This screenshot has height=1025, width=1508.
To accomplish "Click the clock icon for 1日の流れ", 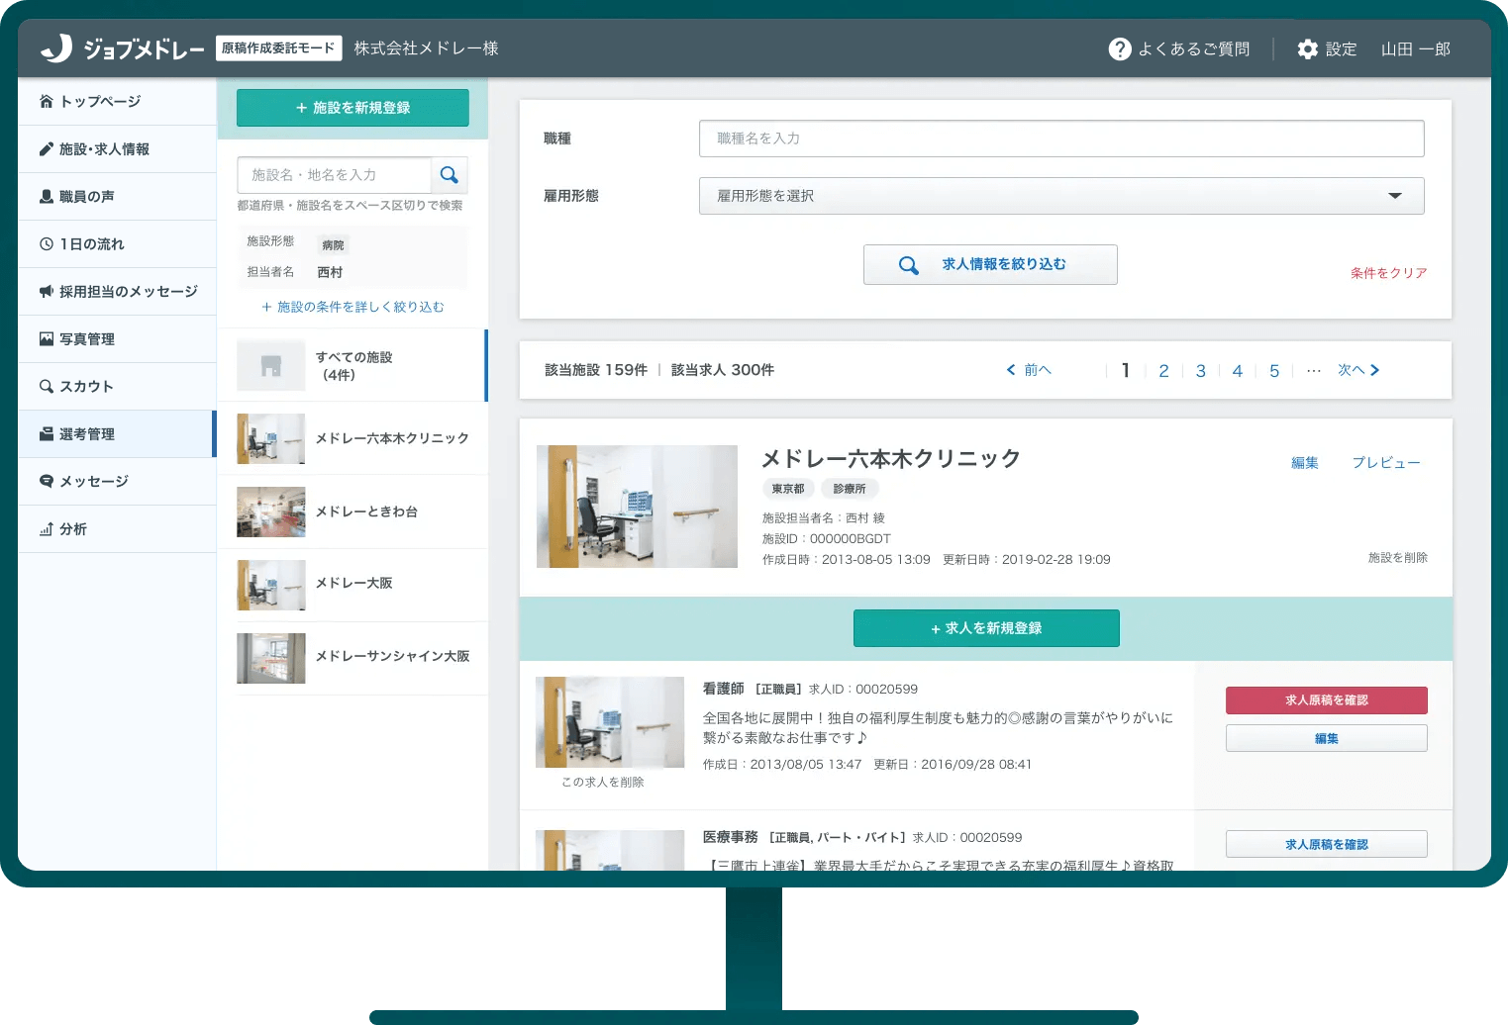I will coord(46,243).
